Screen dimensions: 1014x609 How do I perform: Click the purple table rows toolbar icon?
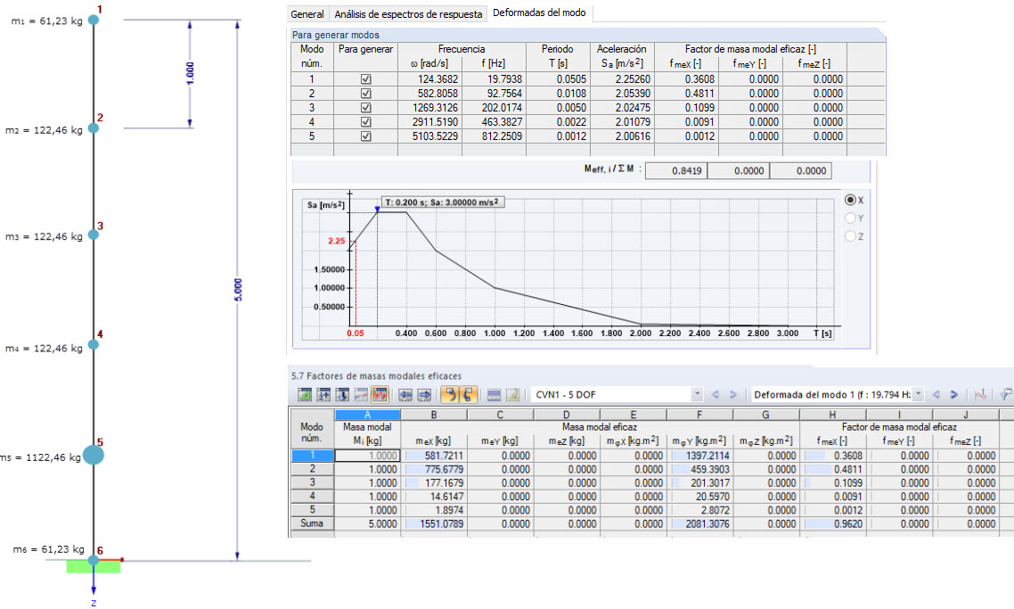(494, 394)
